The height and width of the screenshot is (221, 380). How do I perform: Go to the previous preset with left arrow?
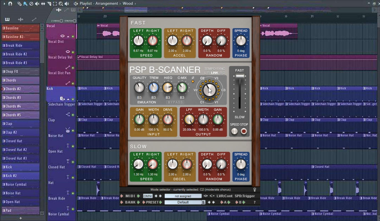tap(209, 202)
